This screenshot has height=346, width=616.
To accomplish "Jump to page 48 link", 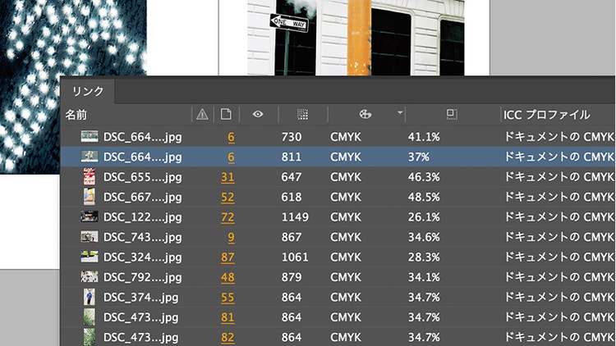I will pos(228,277).
